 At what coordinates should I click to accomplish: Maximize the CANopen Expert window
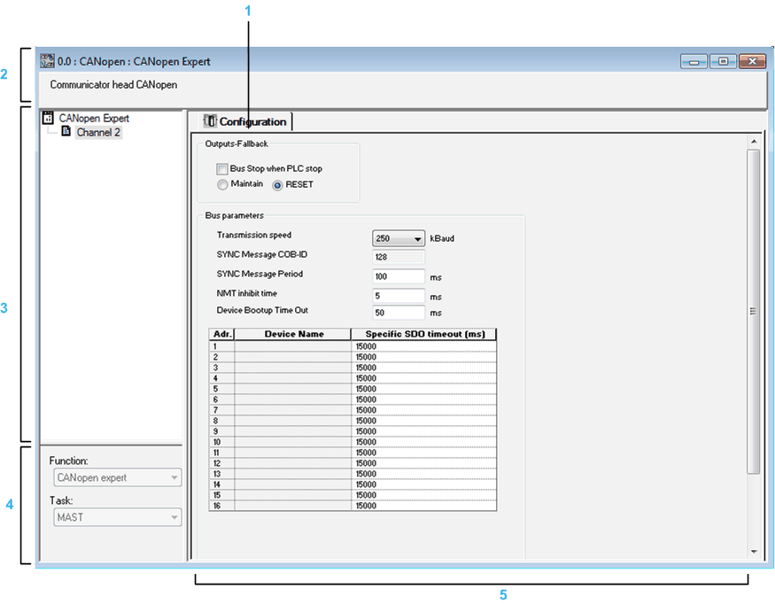click(x=723, y=61)
